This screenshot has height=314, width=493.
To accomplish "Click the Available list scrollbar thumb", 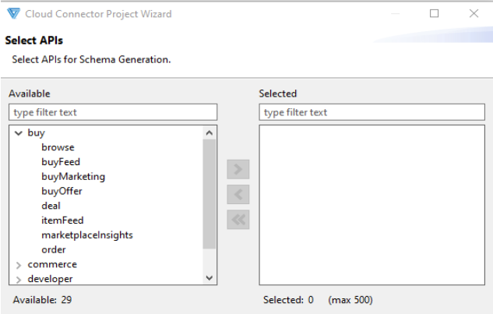I will (210, 194).
